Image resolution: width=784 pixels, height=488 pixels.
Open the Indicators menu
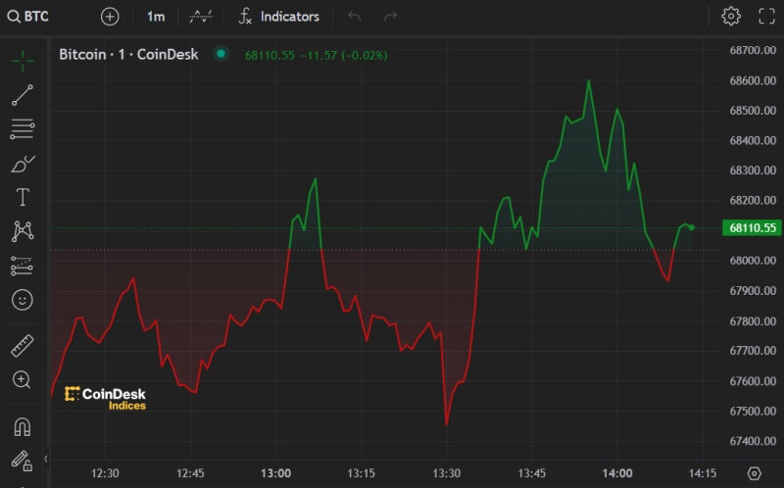[279, 17]
